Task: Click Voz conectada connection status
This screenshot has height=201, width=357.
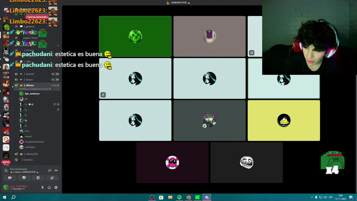Action: pos(18,169)
